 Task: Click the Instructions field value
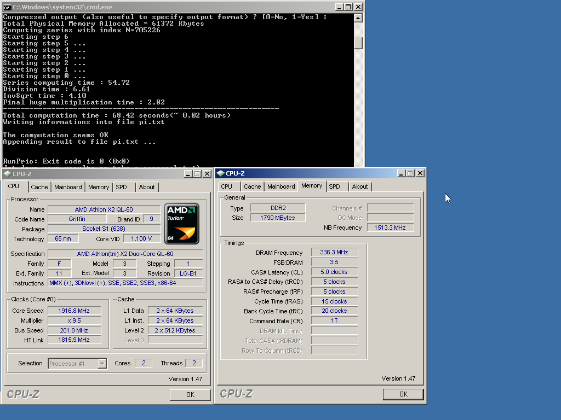click(125, 283)
